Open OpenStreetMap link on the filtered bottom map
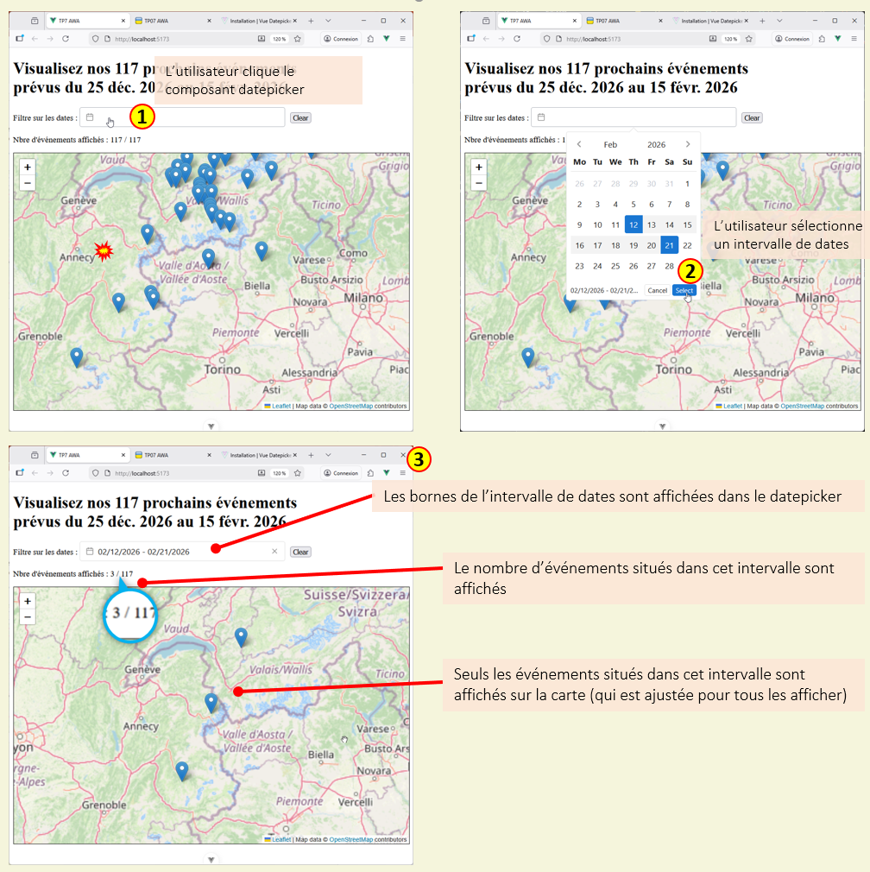The height and width of the screenshot is (872, 870). pyautogui.click(x=350, y=839)
